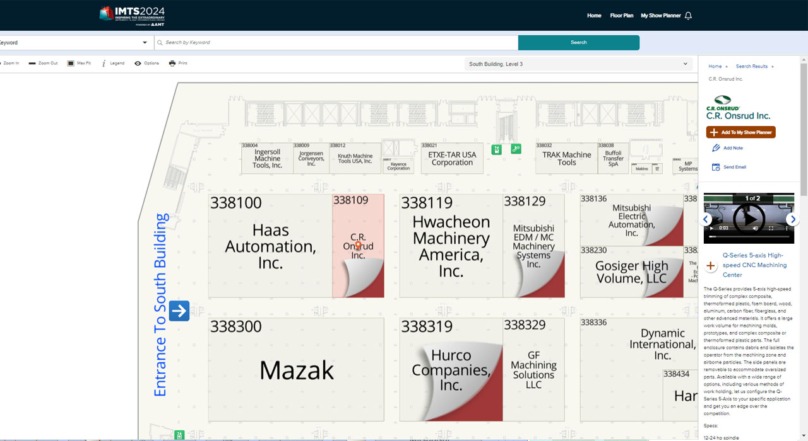Click the plus icon beside Q-Series product

click(x=711, y=265)
